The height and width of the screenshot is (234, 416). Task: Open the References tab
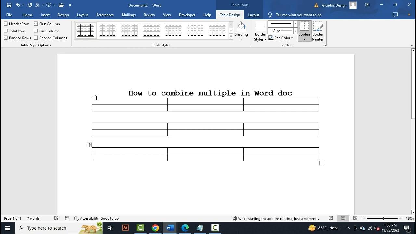(105, 15)
